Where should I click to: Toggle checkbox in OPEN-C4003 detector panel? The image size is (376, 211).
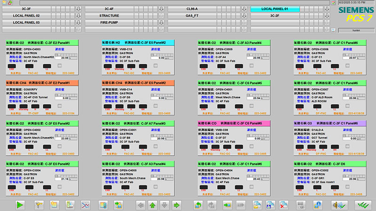pyautogui.click(x=60, y=66)
